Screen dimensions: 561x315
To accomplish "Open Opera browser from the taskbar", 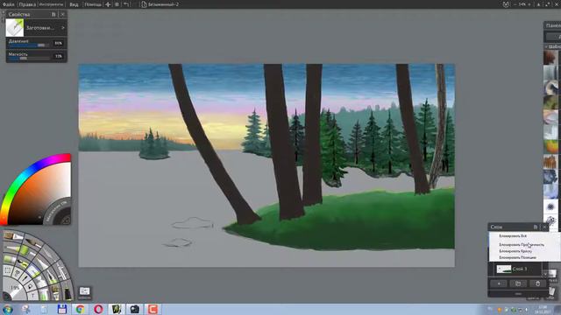I will pos(98,309).
